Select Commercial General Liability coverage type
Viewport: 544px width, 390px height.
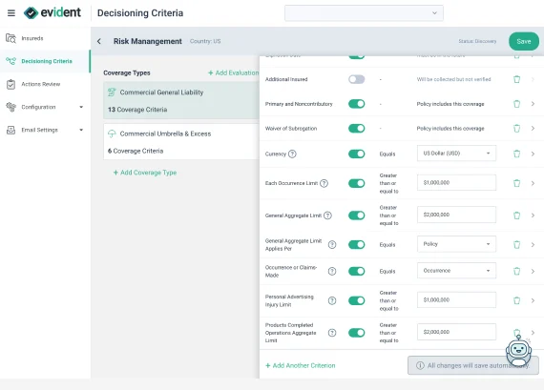click(x=181, y=100)
